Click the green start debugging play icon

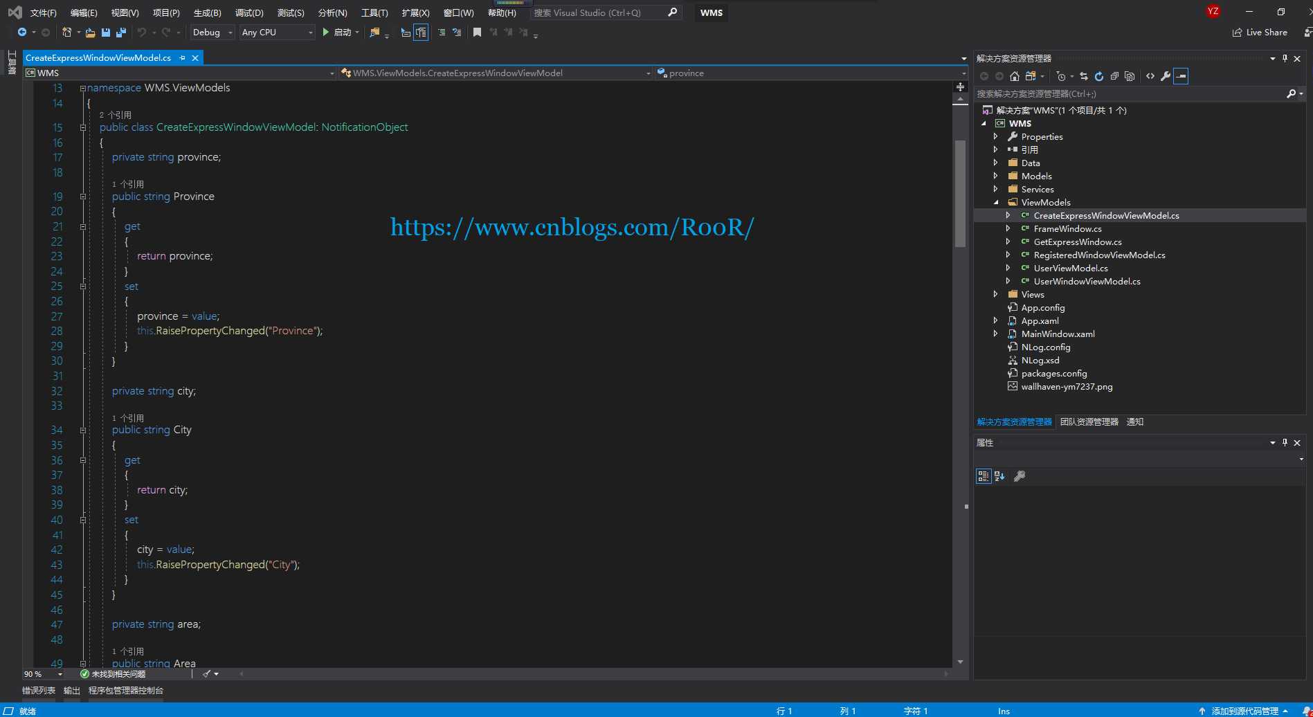coord(325,33)
